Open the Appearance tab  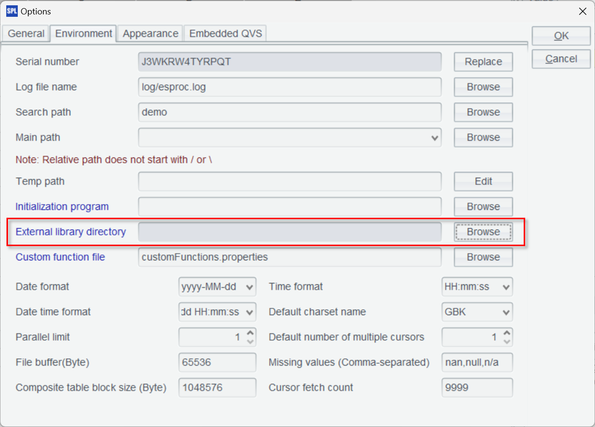coord(150,33)
